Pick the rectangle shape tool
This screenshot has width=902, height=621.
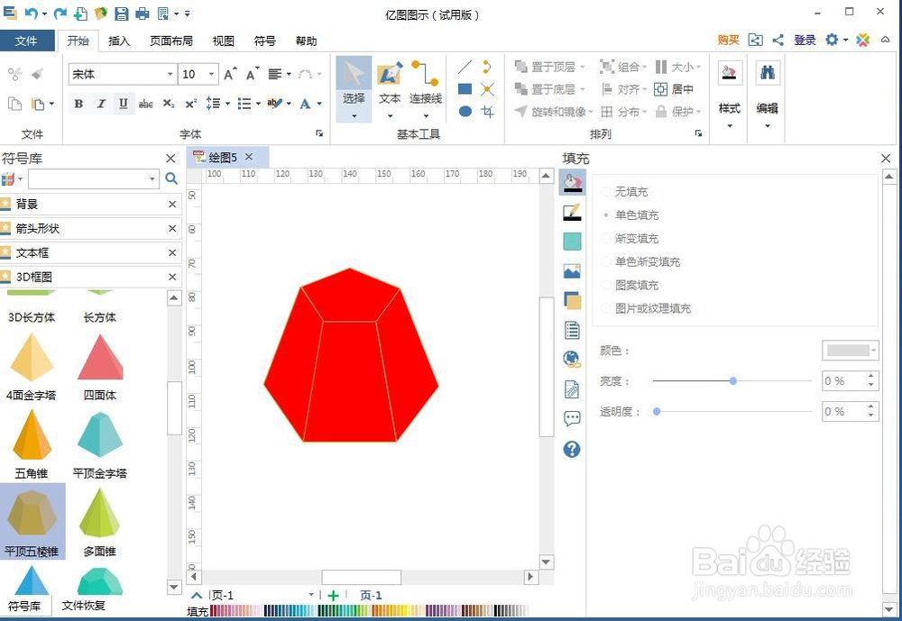pos(465,89)
